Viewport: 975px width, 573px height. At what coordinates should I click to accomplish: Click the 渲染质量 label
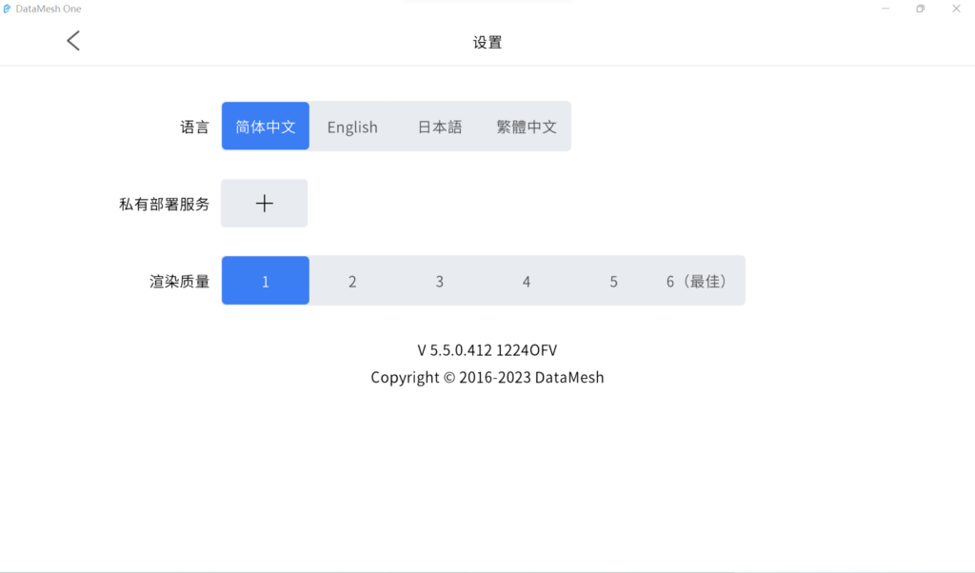pyautogui.click(x=179, y=281)
